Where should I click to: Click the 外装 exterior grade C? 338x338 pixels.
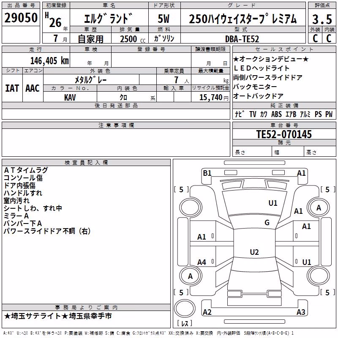315,38
